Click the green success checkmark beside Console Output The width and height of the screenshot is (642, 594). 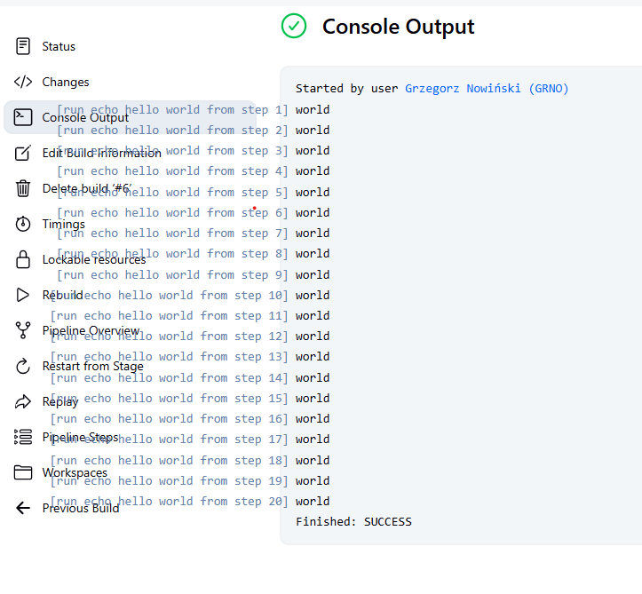[x=294, y=27]
